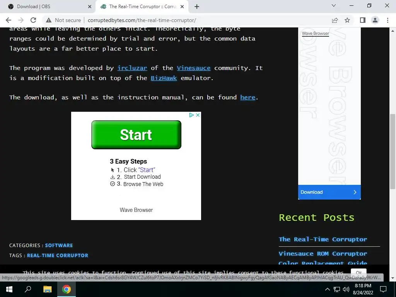Open the BizHawk emulator link
This screenshot has height=297, width=396.
(164, 78)
